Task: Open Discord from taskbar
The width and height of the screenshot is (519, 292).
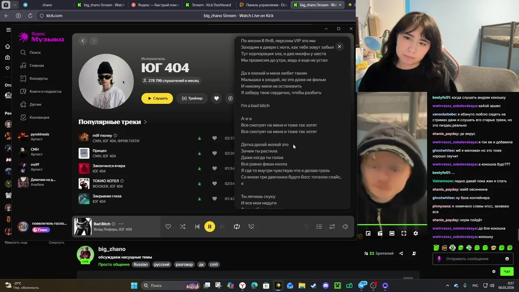Action: (x=326, y=286)
